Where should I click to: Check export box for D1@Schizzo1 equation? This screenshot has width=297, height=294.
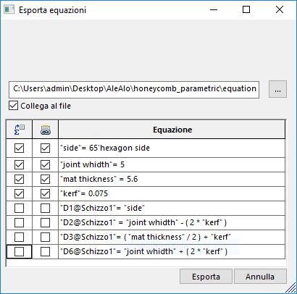point(19,209)
